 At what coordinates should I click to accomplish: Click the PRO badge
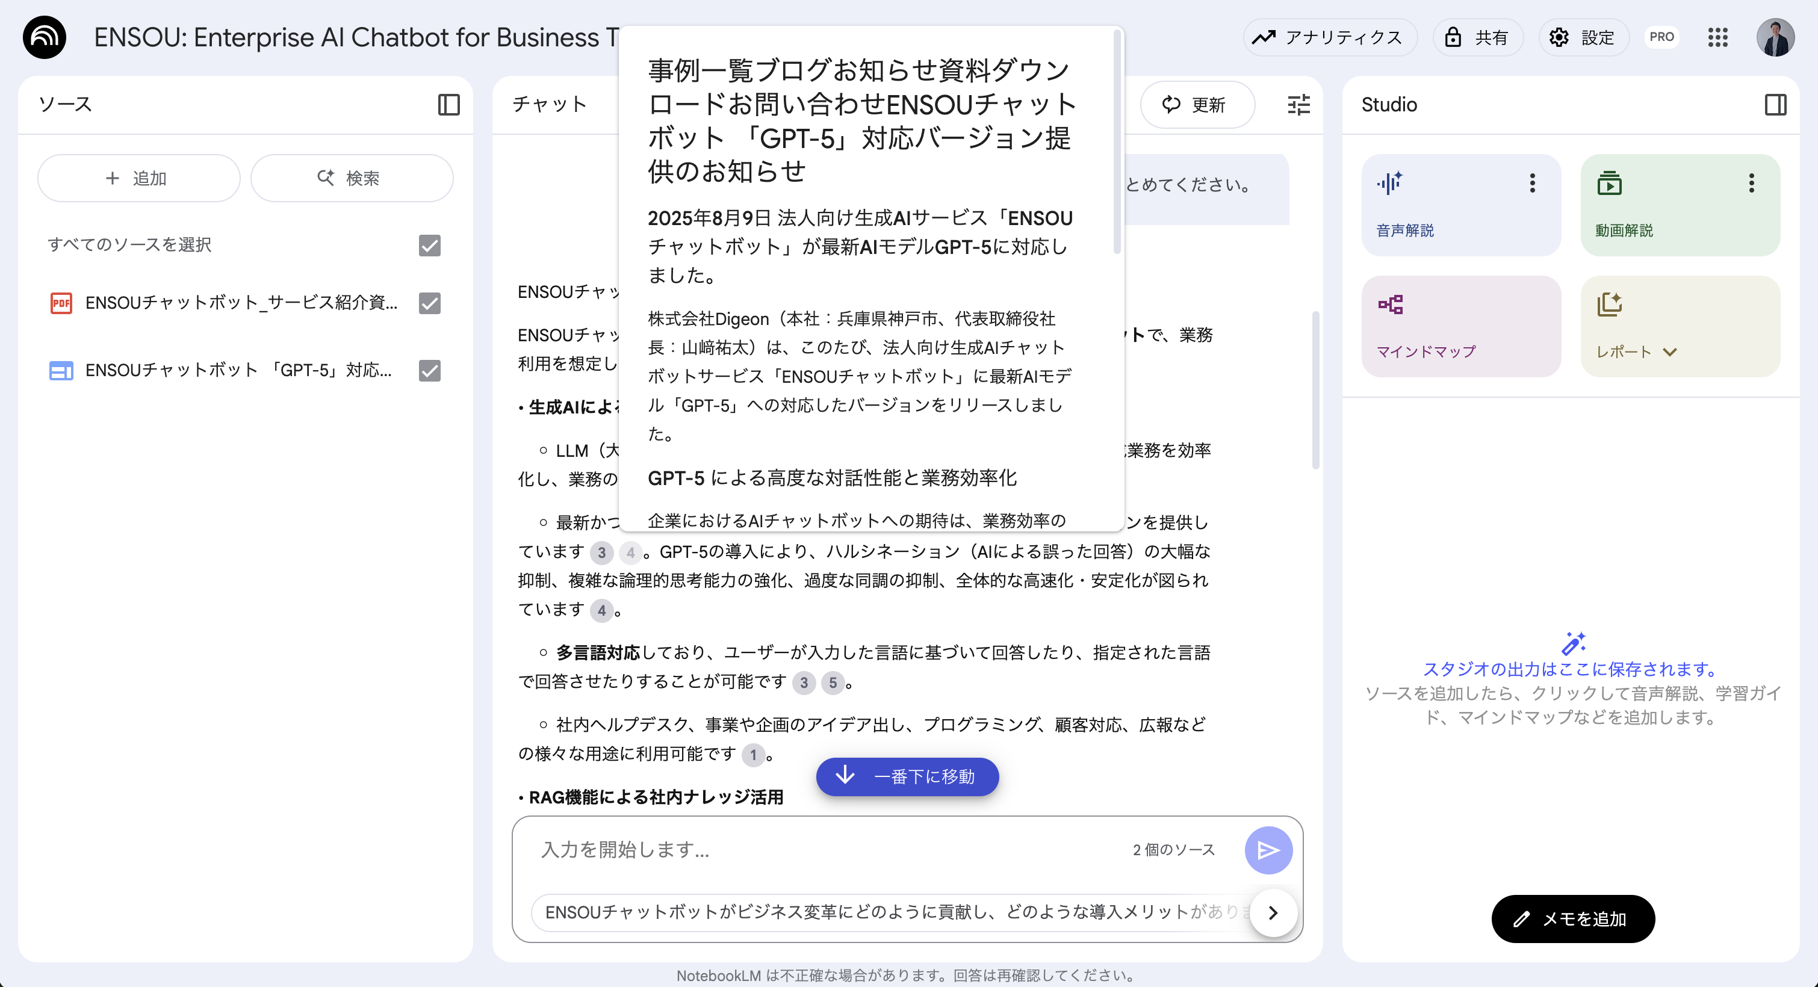click(x=1662, y=37)
